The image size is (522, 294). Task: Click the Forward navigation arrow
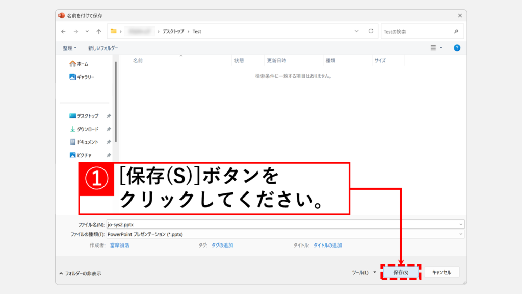point(76,31)
